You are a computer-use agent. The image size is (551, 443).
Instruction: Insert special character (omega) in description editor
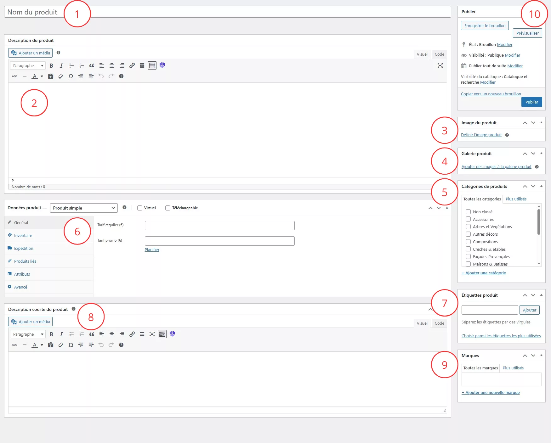[71, 76]
